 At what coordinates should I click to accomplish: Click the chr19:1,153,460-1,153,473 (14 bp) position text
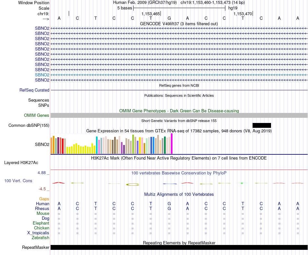(x=213, y=3)
